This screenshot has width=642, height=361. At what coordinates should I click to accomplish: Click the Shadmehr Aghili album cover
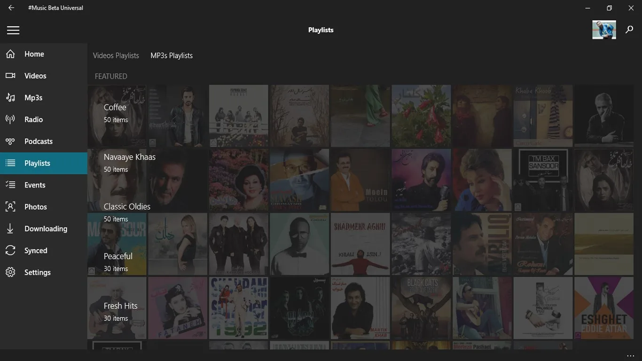coord(360,244)
